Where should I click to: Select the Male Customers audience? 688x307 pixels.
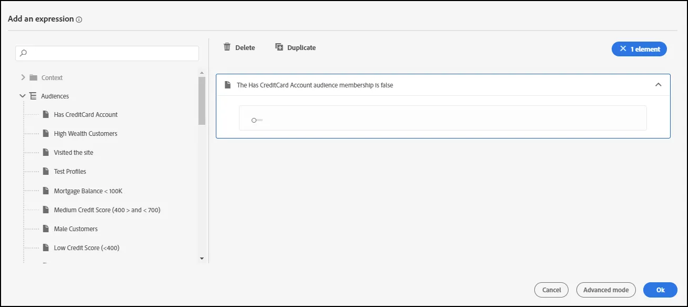click(x=76, y=229)
